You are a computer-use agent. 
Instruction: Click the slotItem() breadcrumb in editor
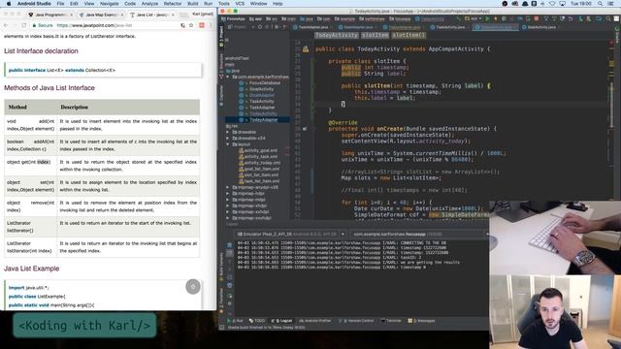click(x=409, y=35)
